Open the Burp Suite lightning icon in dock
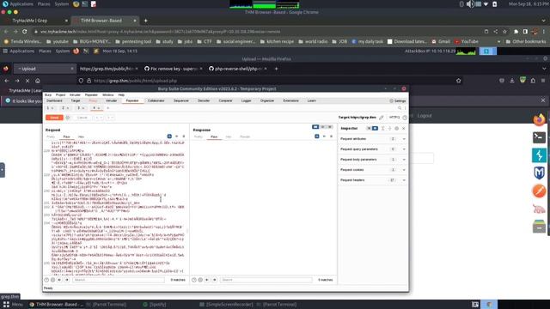Viewport: 550px width, 309px height. pos(539,155)
